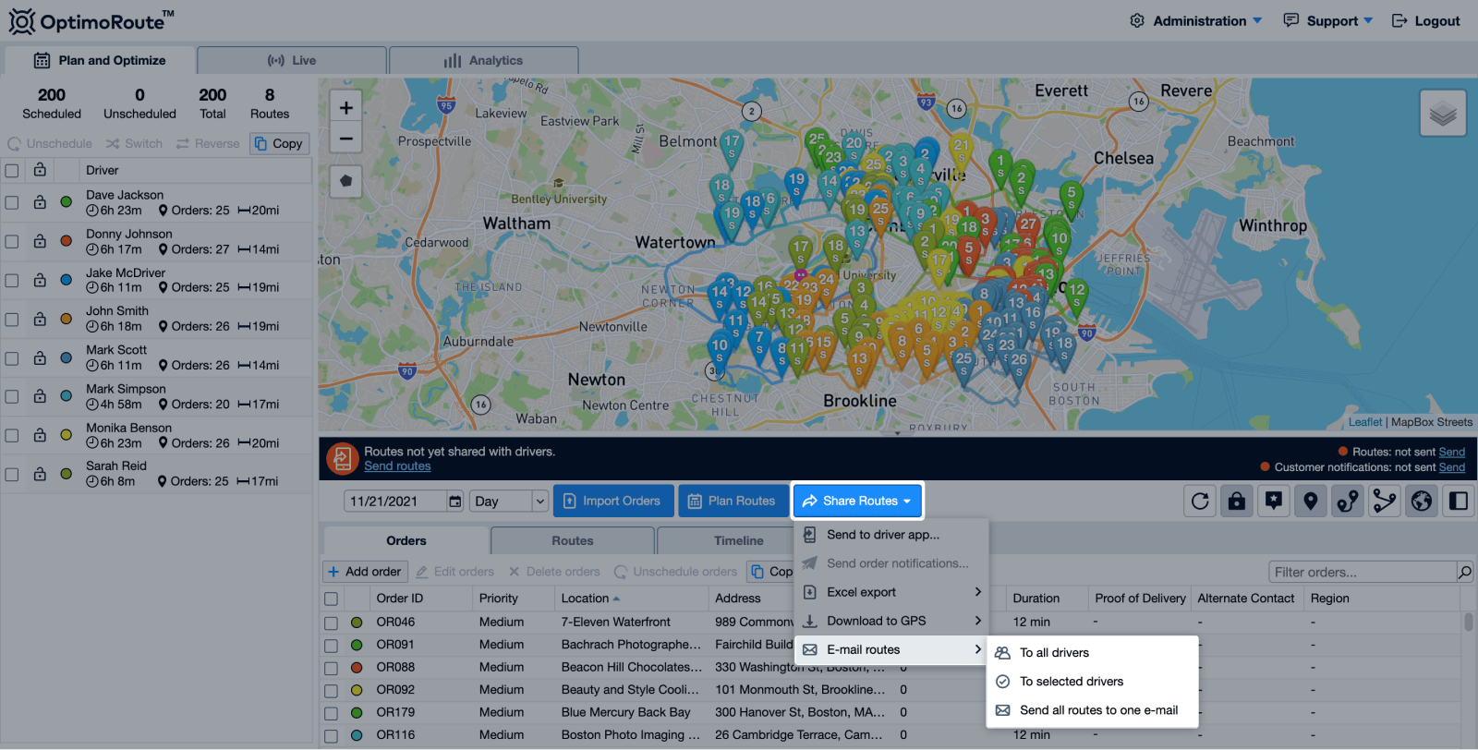This screenshot has width=1478, height=750.
Task: Toggle the select-all drivers checkbox
Action: coord(12,171)
